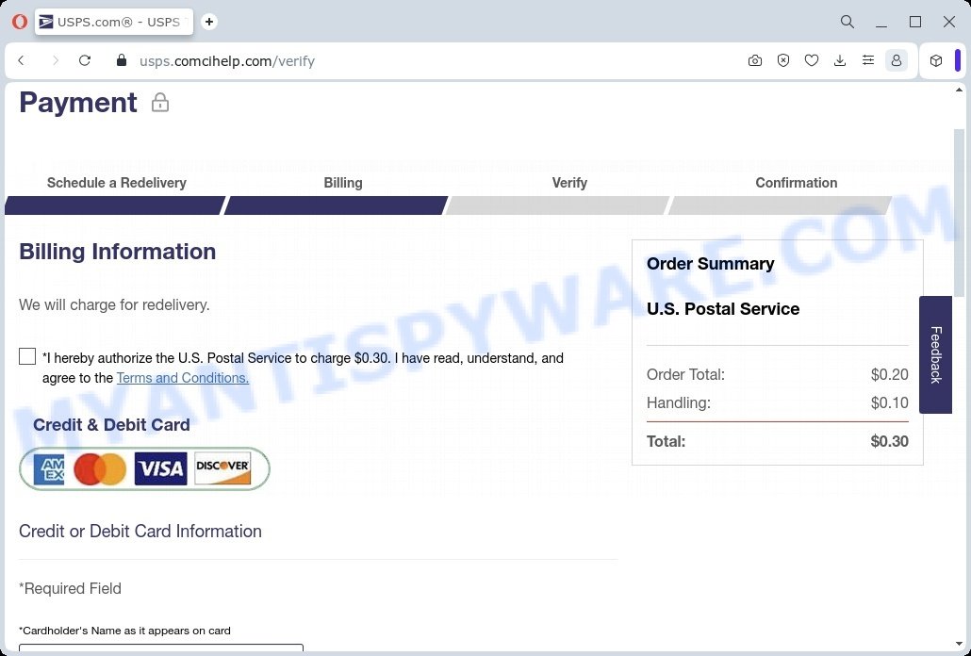Click the *Required Field note
Viewport: 971px width, 656px height.
point(70,588)
